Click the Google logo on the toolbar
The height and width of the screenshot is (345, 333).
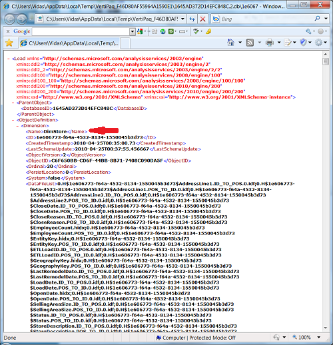coord(22,31)
